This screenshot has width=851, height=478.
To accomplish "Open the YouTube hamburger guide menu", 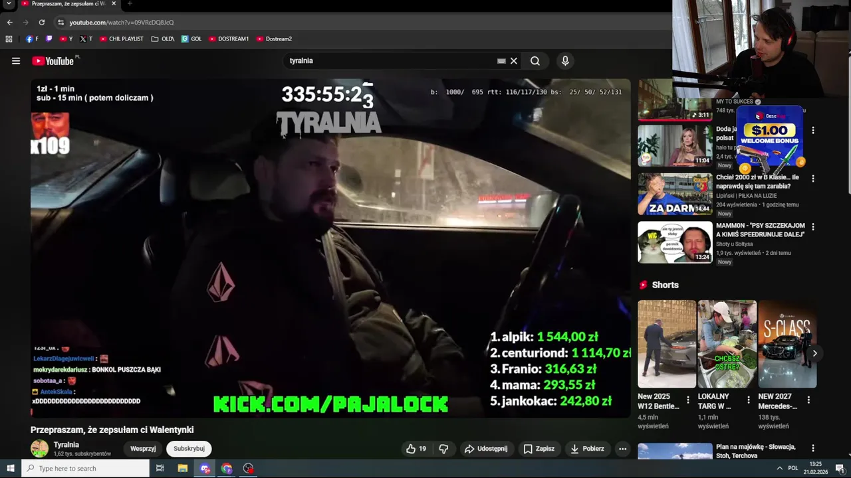I will click(x=16, y=61).
